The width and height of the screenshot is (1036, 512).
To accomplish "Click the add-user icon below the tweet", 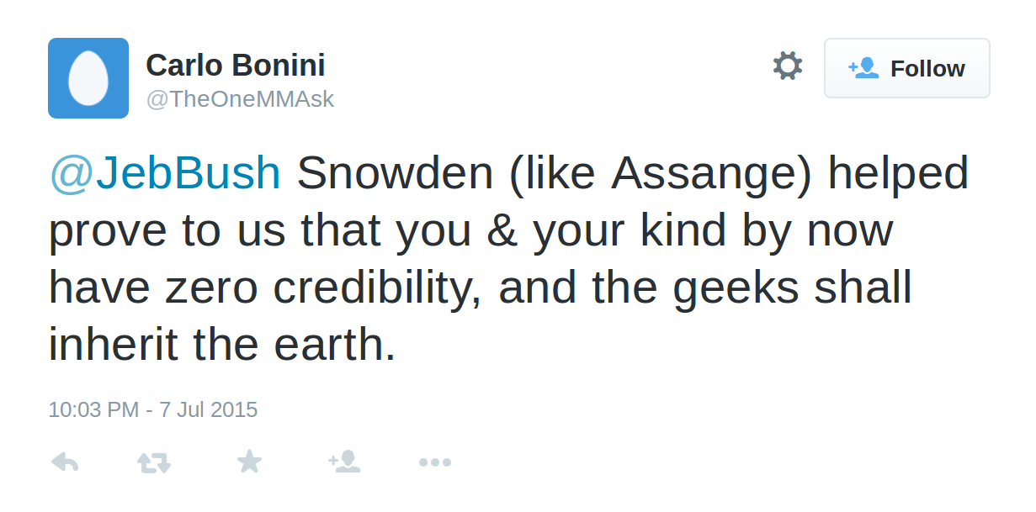I will (344, 461).
